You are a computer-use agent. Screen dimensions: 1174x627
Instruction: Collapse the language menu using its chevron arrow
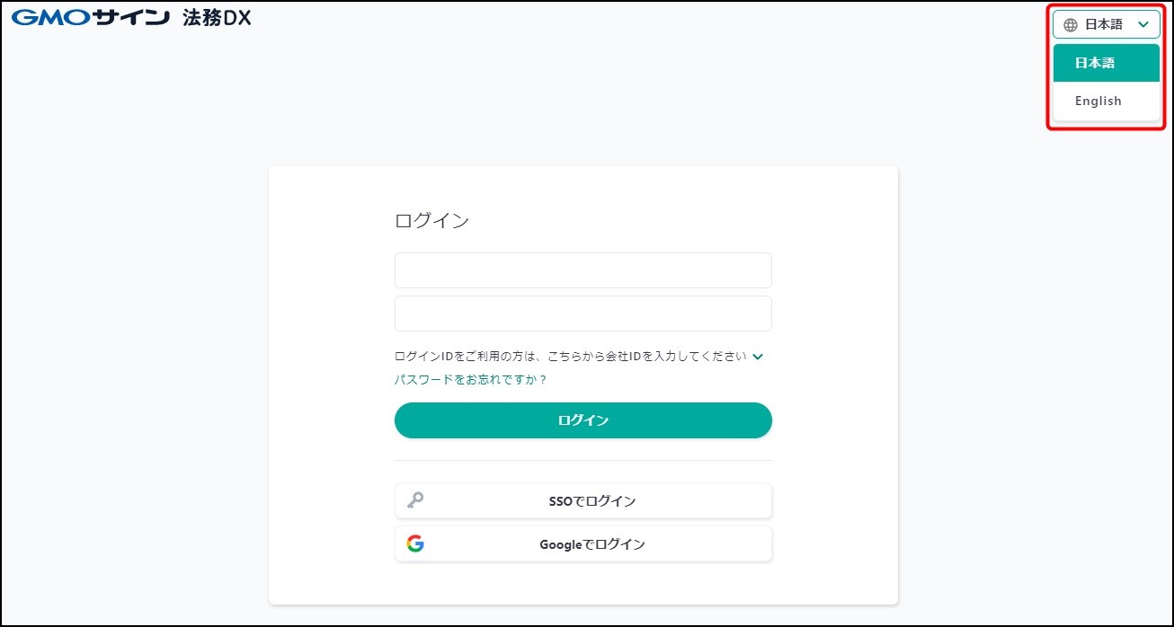[x=1143, y=25]
